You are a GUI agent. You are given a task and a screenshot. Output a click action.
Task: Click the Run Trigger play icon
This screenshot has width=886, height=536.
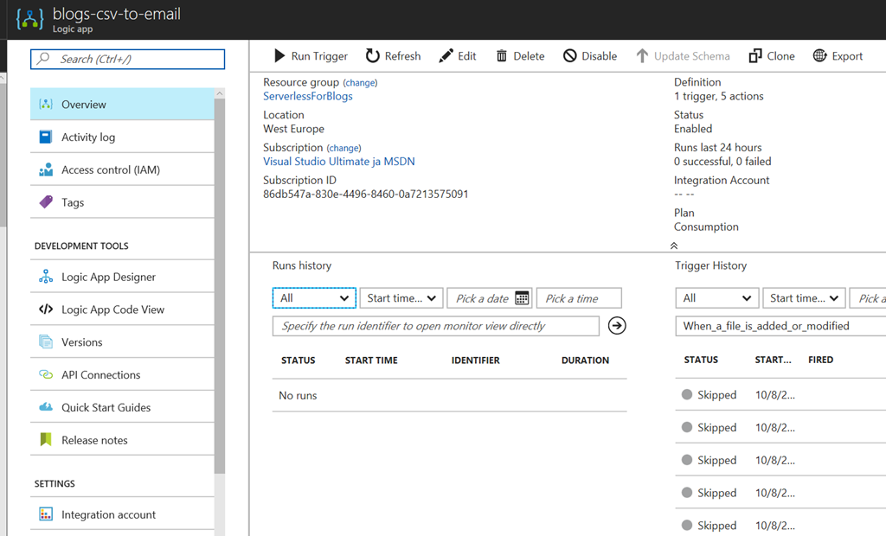click(x=279, y=56)
